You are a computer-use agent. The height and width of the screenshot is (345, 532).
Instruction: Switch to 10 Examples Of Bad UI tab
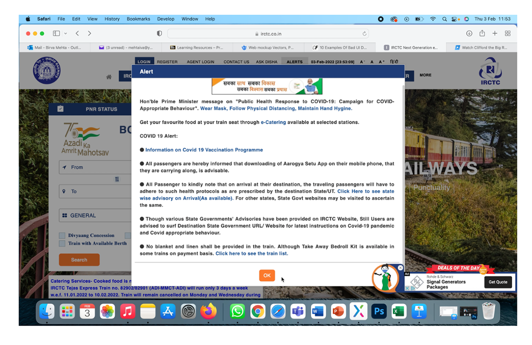(340, 47)
